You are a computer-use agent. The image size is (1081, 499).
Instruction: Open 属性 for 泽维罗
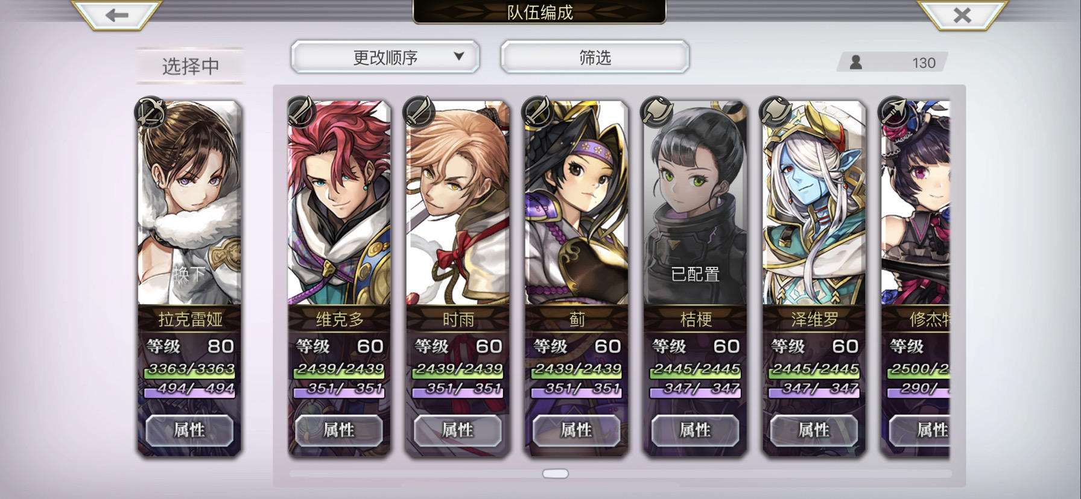814,430
